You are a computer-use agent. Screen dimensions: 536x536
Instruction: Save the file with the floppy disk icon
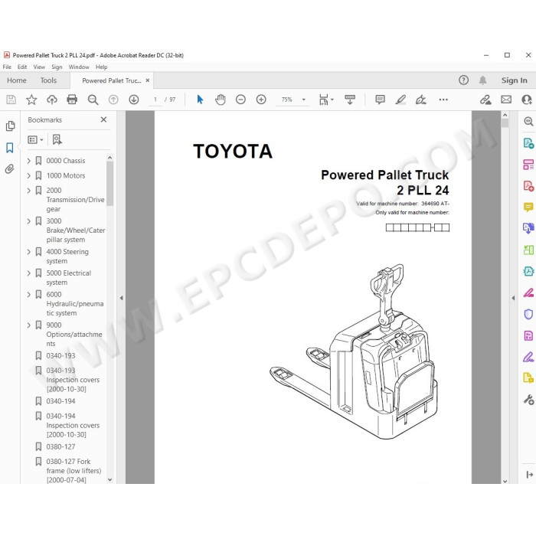point(11,100)
